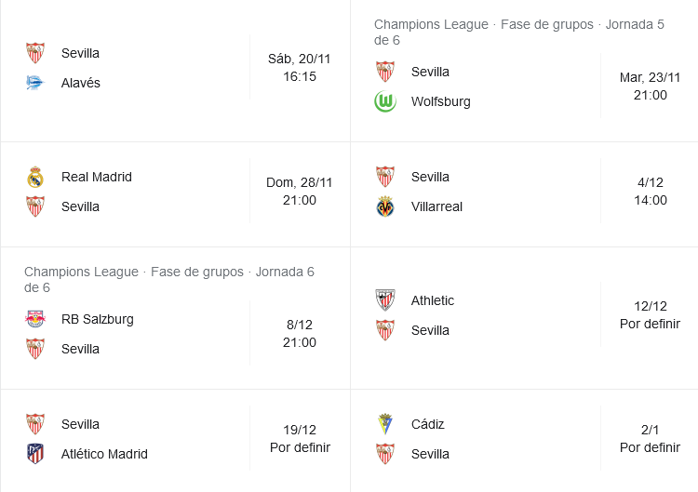This screenshot has height=492, width=698.
Task: Open the Champions League Jornada 5 header
Action: point(519,32)
